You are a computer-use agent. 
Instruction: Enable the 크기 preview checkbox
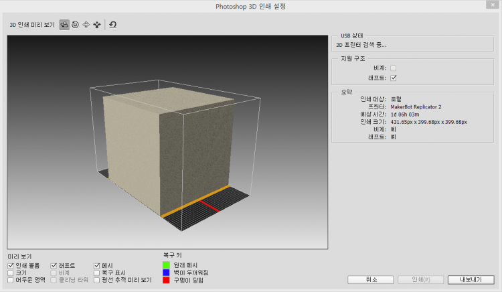[x=11, y=273]
